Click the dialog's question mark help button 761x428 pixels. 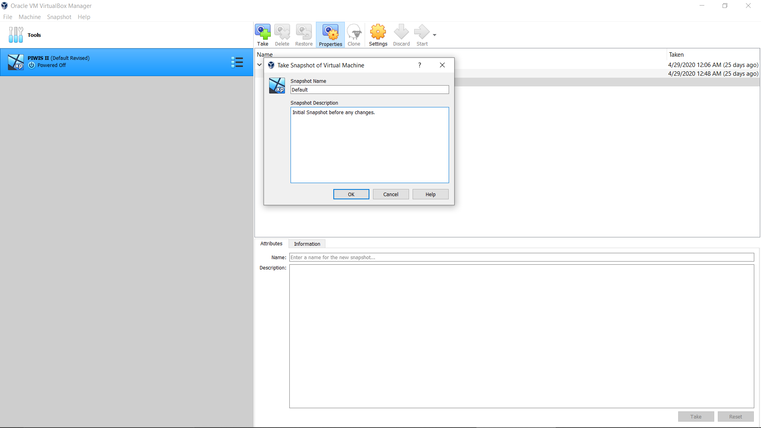419,65
